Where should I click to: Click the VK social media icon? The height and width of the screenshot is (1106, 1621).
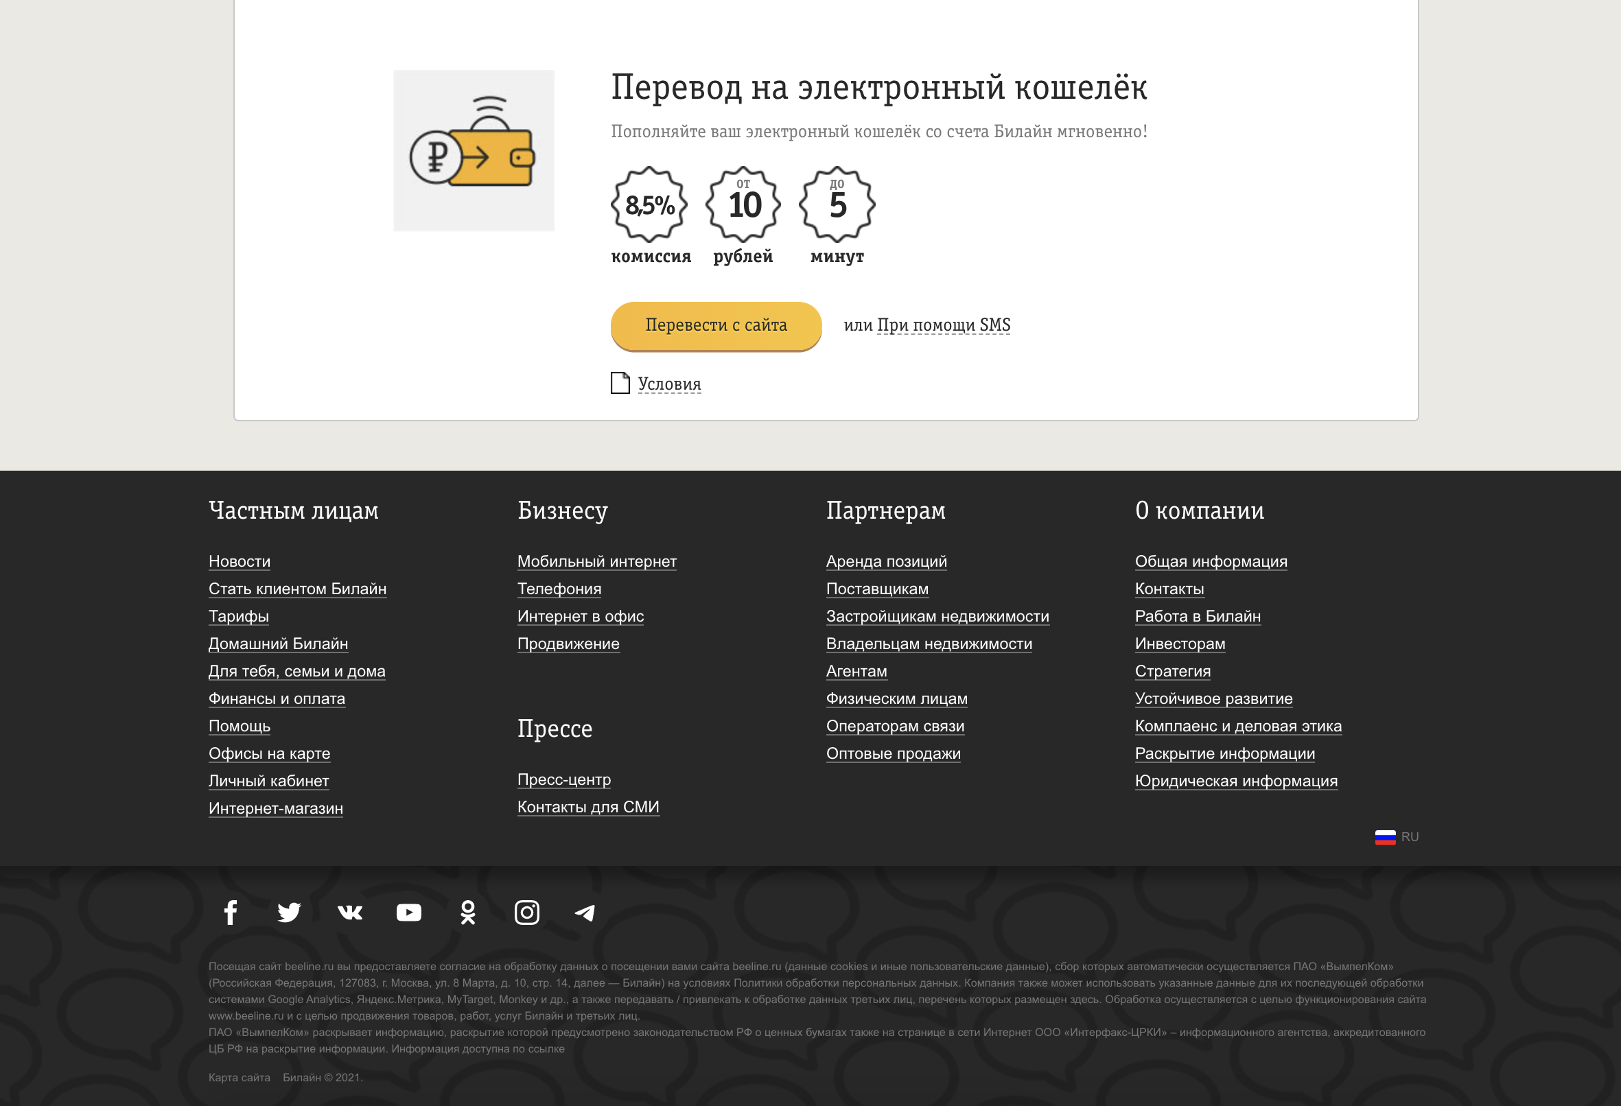pyautogui.click(x=349, y=912)
